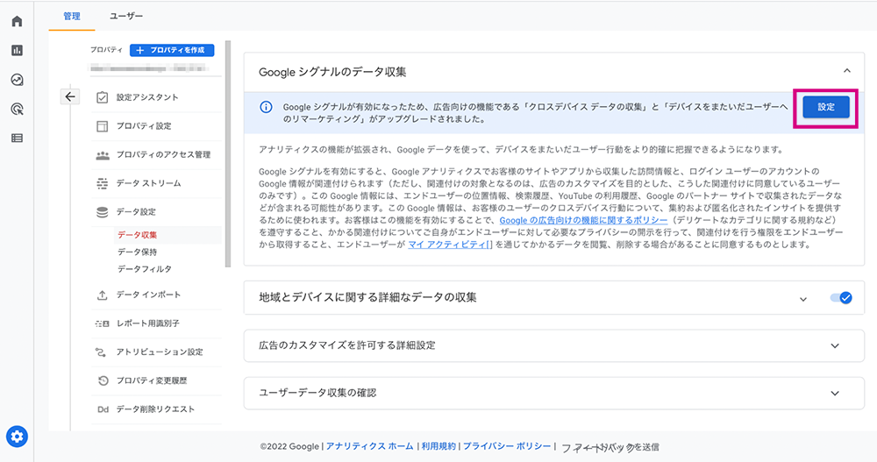
Task: Click the プロパティのアクセス管理 people icon
Action: pyautogui.click(x=103, y=155)
